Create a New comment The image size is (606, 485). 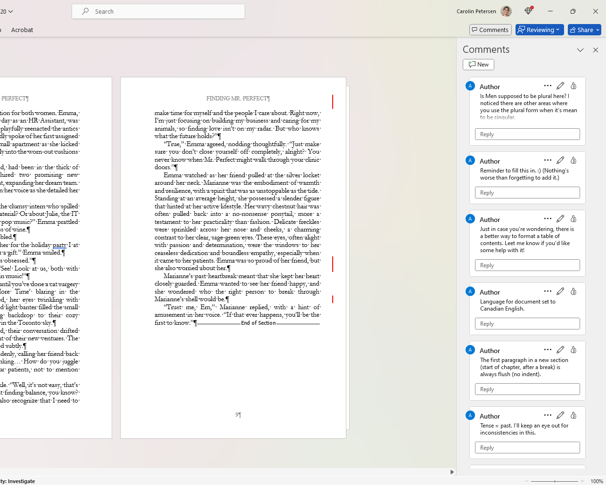(478, 65)
